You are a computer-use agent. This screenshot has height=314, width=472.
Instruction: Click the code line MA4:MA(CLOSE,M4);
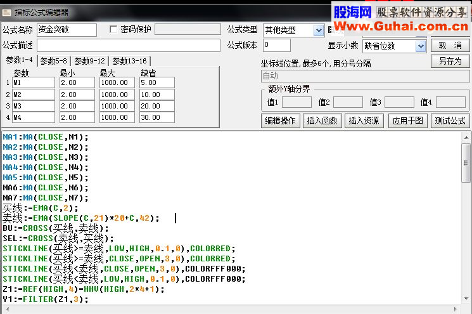click(46, 167)
